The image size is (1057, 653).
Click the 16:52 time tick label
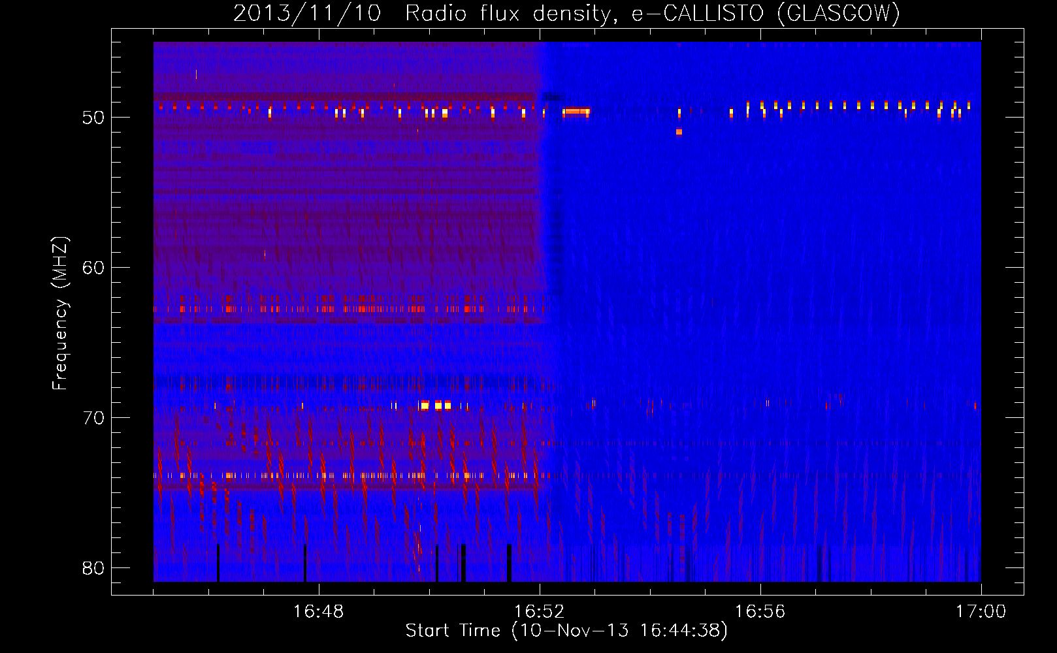point(540,612)
